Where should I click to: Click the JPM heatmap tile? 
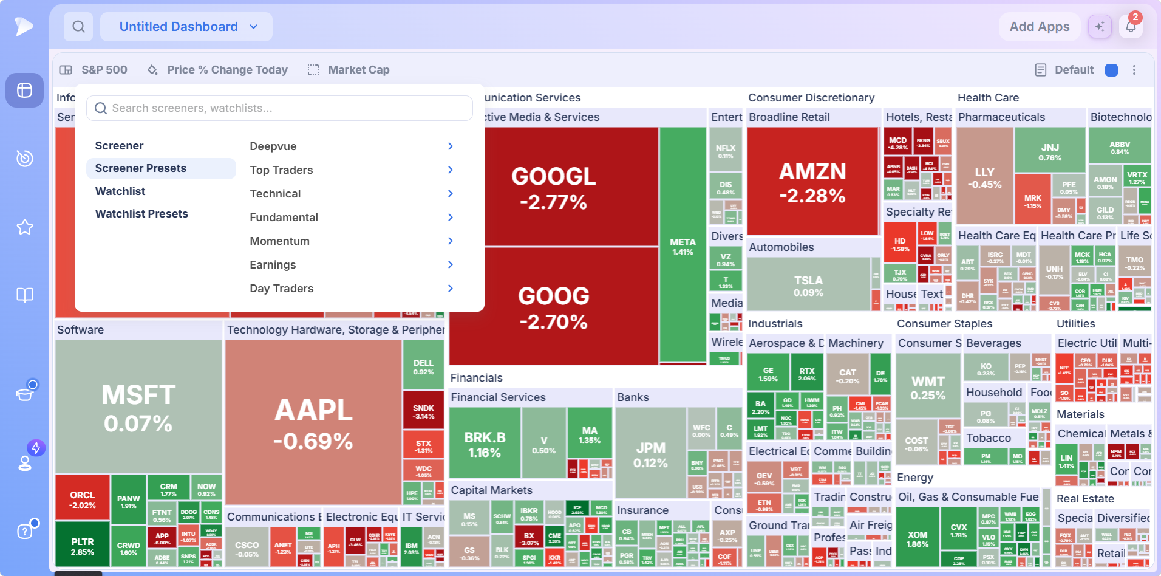click(x=650, y=453)
